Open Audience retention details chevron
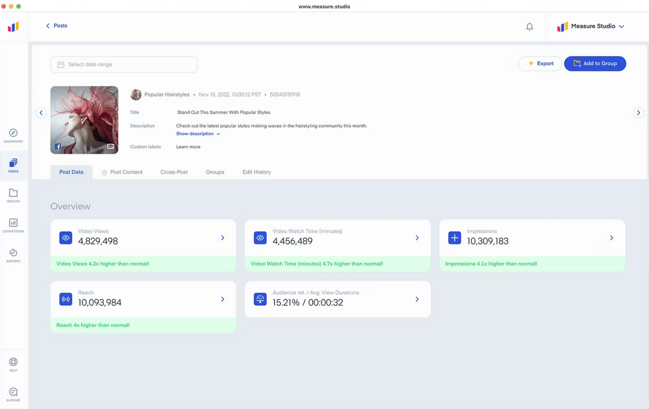649x409 pixels. (417, 299)
